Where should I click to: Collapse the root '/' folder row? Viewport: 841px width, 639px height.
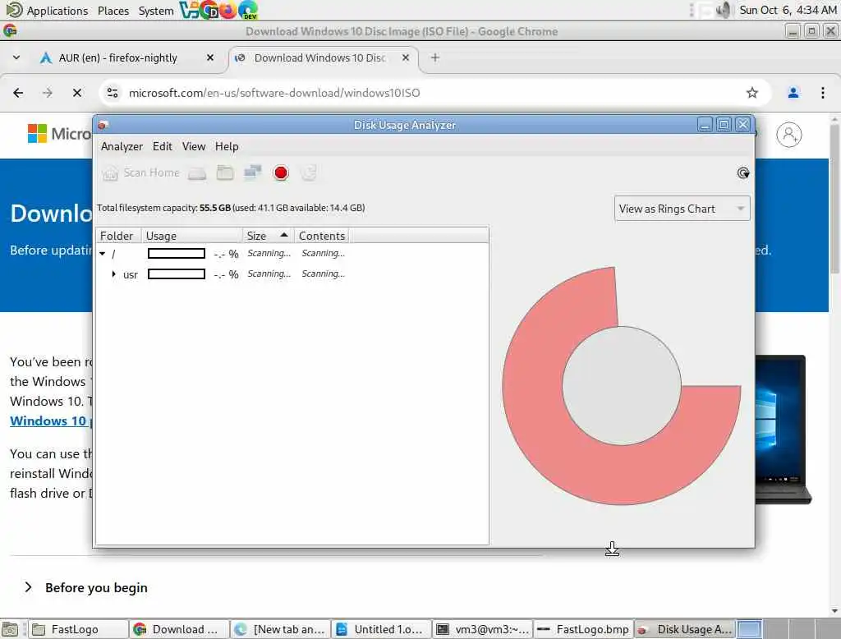pyautogui.click(x=103, y=254)
